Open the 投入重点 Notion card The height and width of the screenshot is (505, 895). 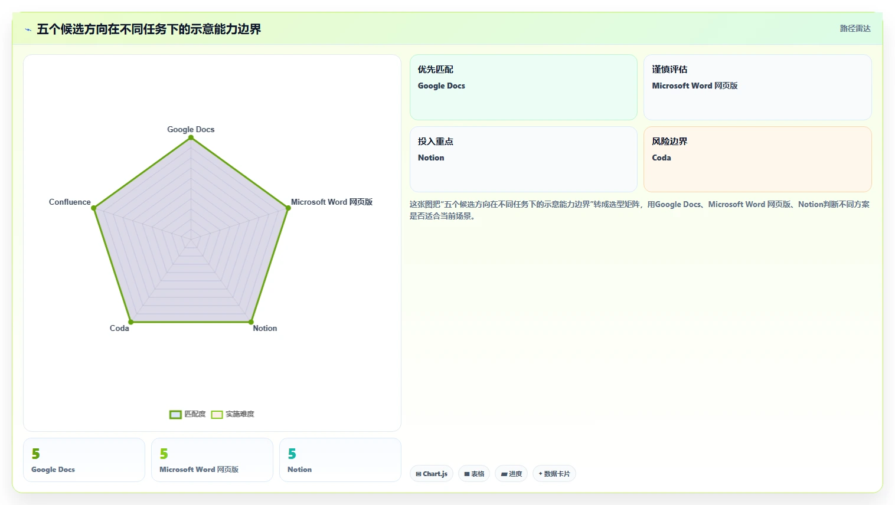(x=524, y=159)
